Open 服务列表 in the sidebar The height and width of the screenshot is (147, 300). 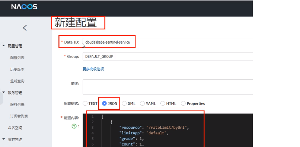(17, 104)
